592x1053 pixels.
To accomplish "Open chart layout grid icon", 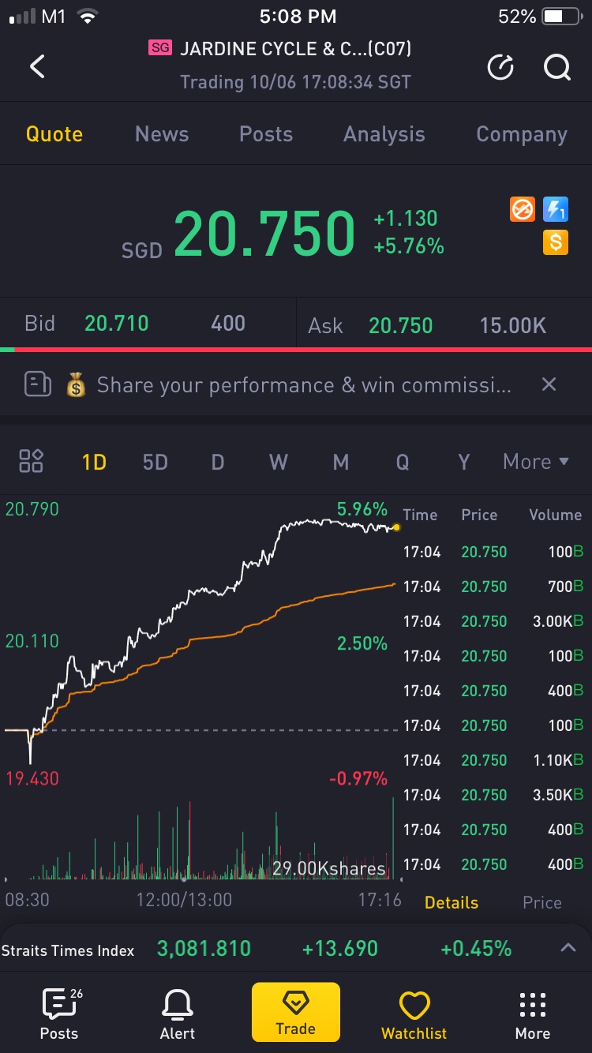I will pyautogui.click(x=32, y=461).
